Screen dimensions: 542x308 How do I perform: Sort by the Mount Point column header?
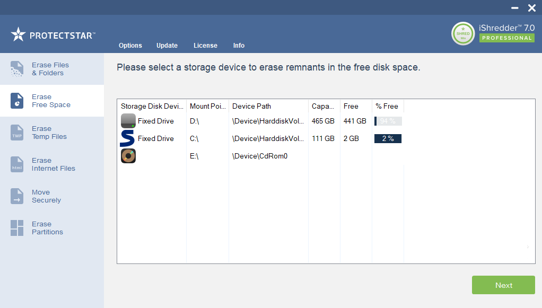pyautogui.click(x=207, y=106)
